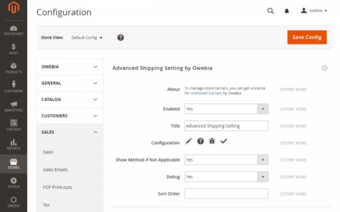Click the search magnifier icon
340x212 pixels.
[270, 11]
